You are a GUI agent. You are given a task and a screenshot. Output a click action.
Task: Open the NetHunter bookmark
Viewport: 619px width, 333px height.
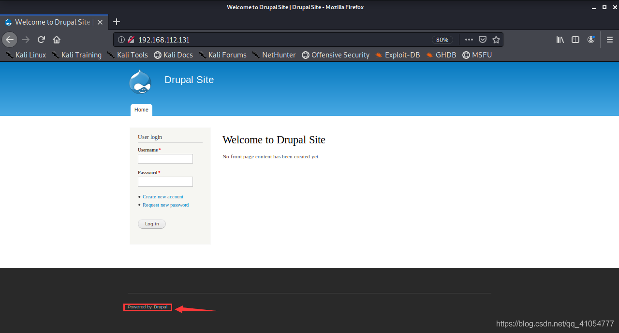pos(274,55)
